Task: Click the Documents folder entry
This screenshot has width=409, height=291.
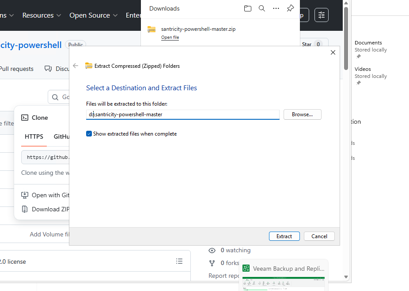Action: click(x=371, y=49)
